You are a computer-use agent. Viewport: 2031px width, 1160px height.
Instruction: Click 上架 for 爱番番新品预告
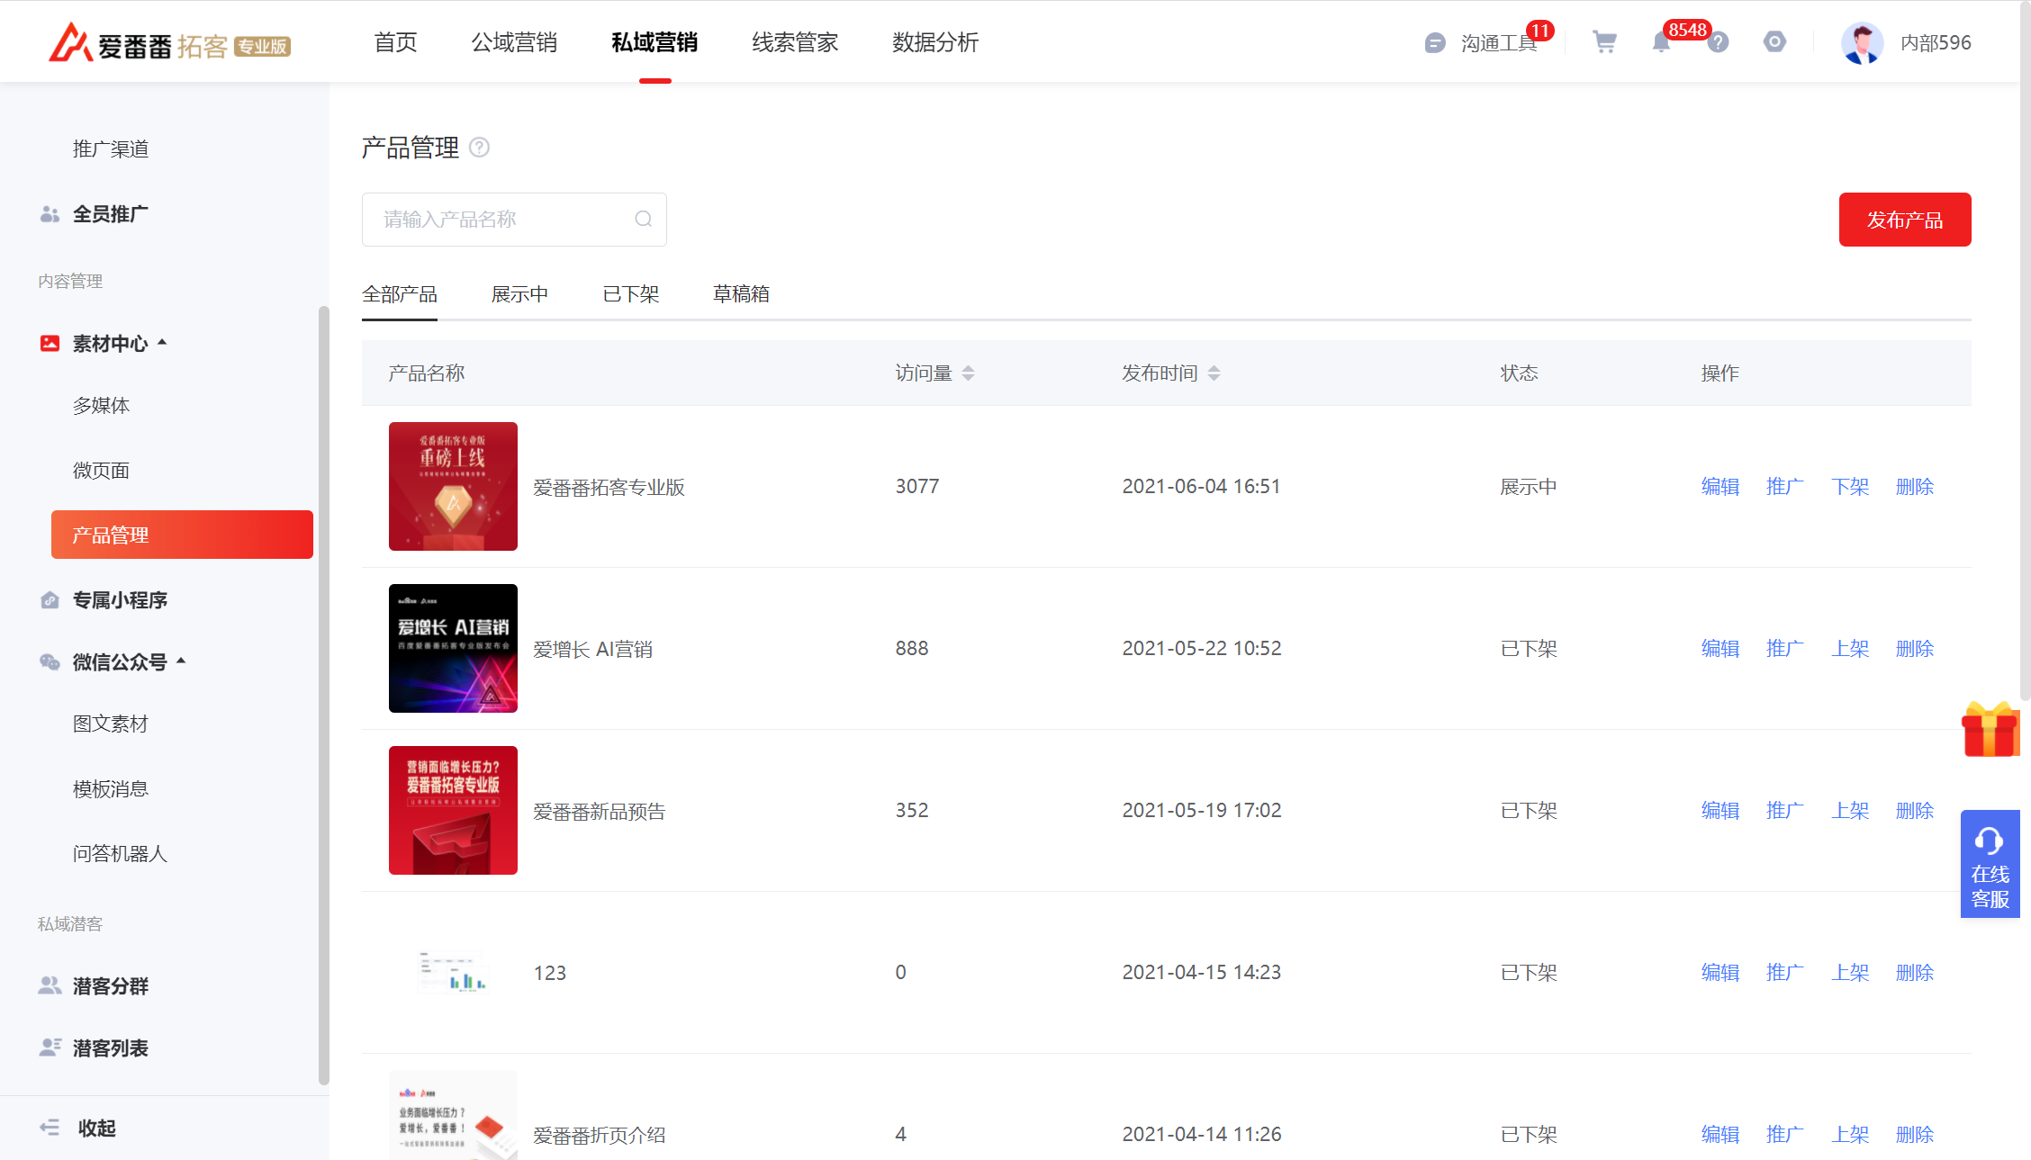pyautogui.click(x=1849, y=811)
